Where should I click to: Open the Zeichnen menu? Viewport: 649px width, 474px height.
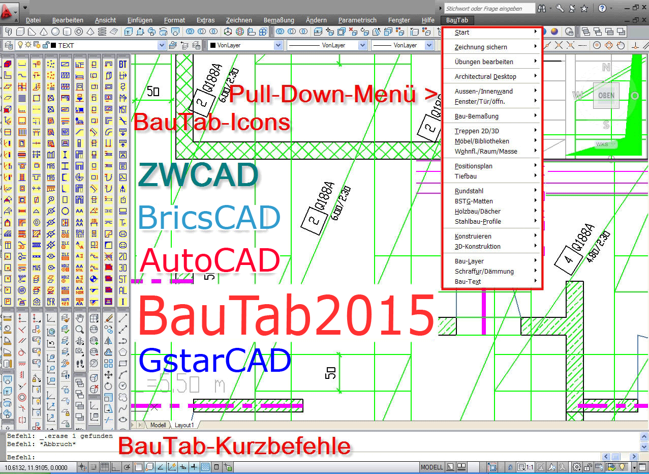(239, 20)
